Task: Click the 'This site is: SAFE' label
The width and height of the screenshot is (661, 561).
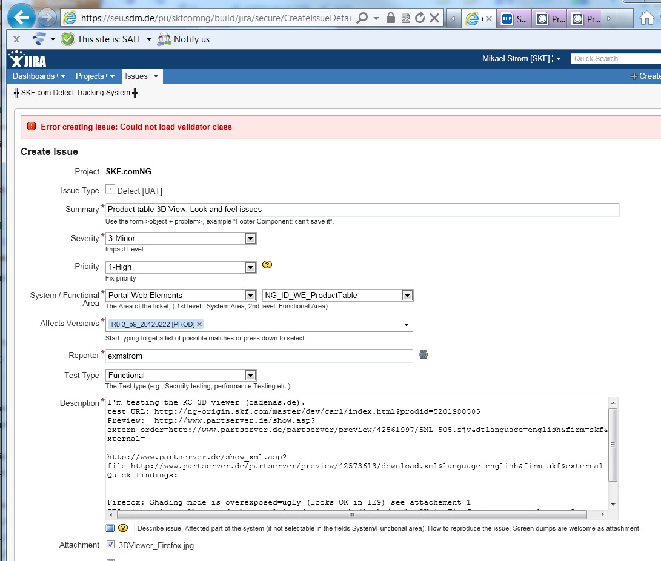Action: point(110,39)
